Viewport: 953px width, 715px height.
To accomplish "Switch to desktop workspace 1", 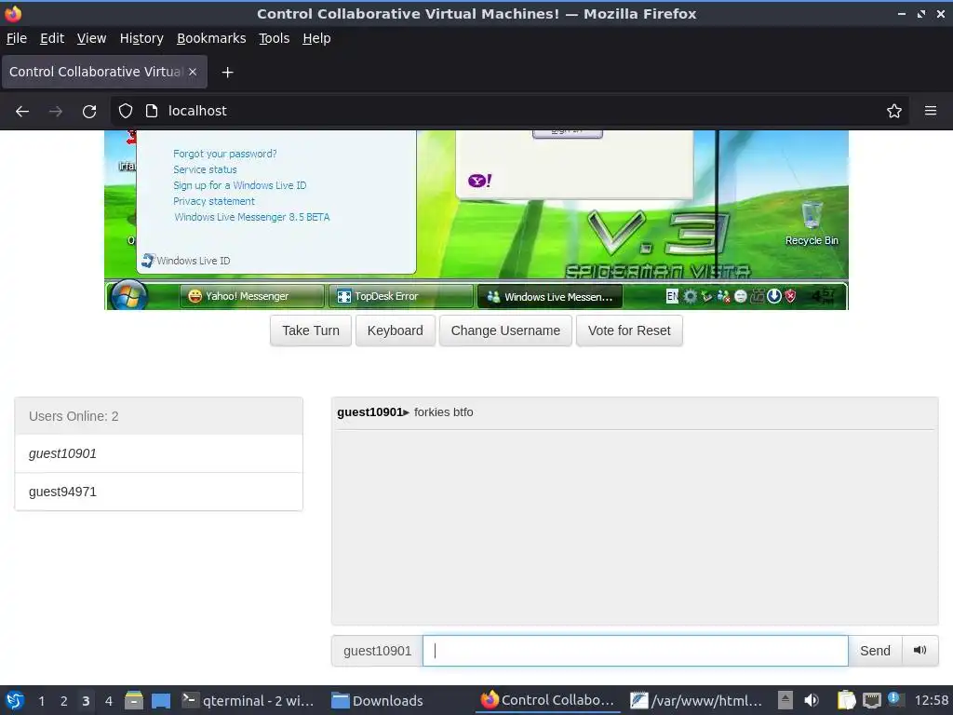I will click(41, 701).
